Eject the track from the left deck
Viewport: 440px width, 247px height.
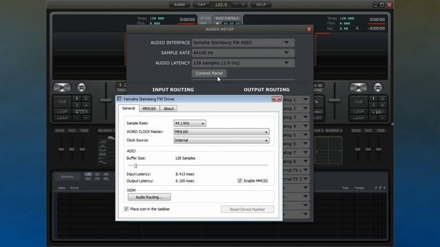(x=81, y=87)
